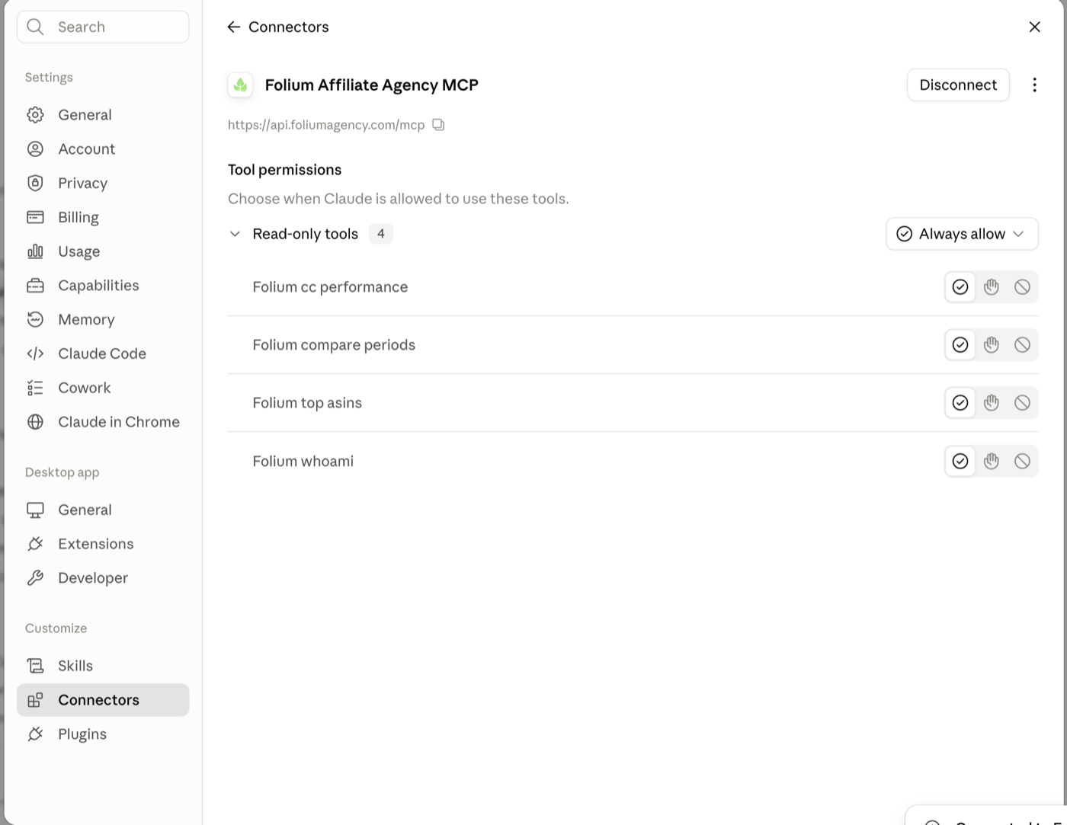Allow Folium top asins always

(x=960, y=403)
